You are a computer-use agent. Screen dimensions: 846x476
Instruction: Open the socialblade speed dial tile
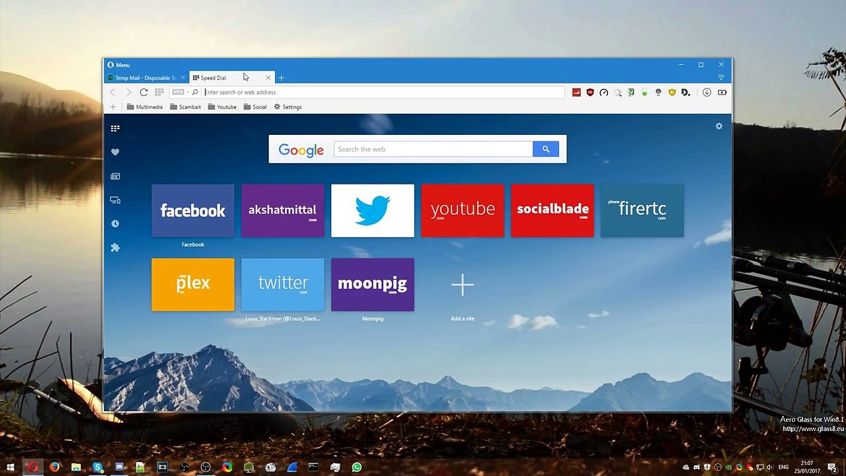point(553,211)
